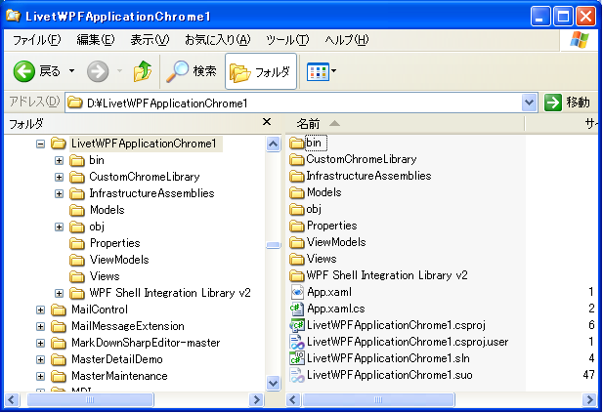Screen dimensions: 603x413
Task: Click the folder tree vertical scrollbar thumb
Action: pyautogui.click(x=273, y=245)
